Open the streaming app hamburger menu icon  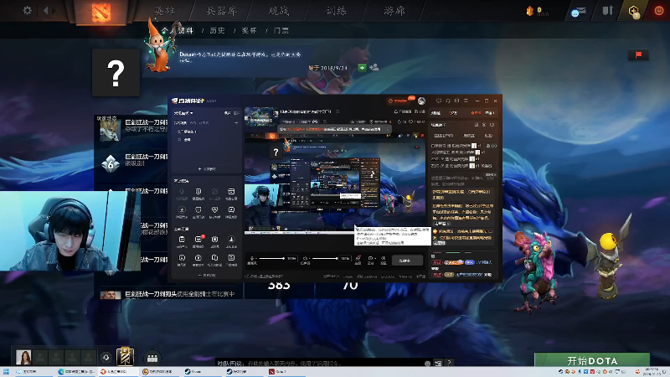point(466,101)
